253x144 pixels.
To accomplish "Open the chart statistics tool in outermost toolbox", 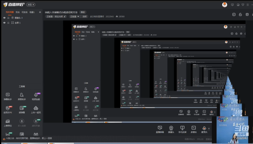I will 7,134.
